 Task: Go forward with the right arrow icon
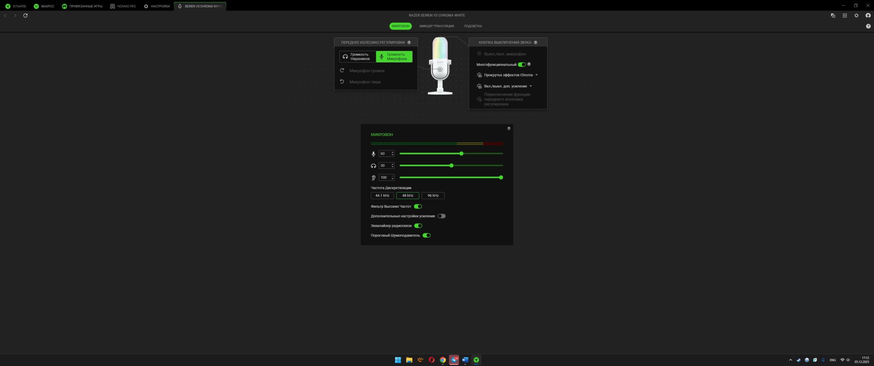pos(15,15)
